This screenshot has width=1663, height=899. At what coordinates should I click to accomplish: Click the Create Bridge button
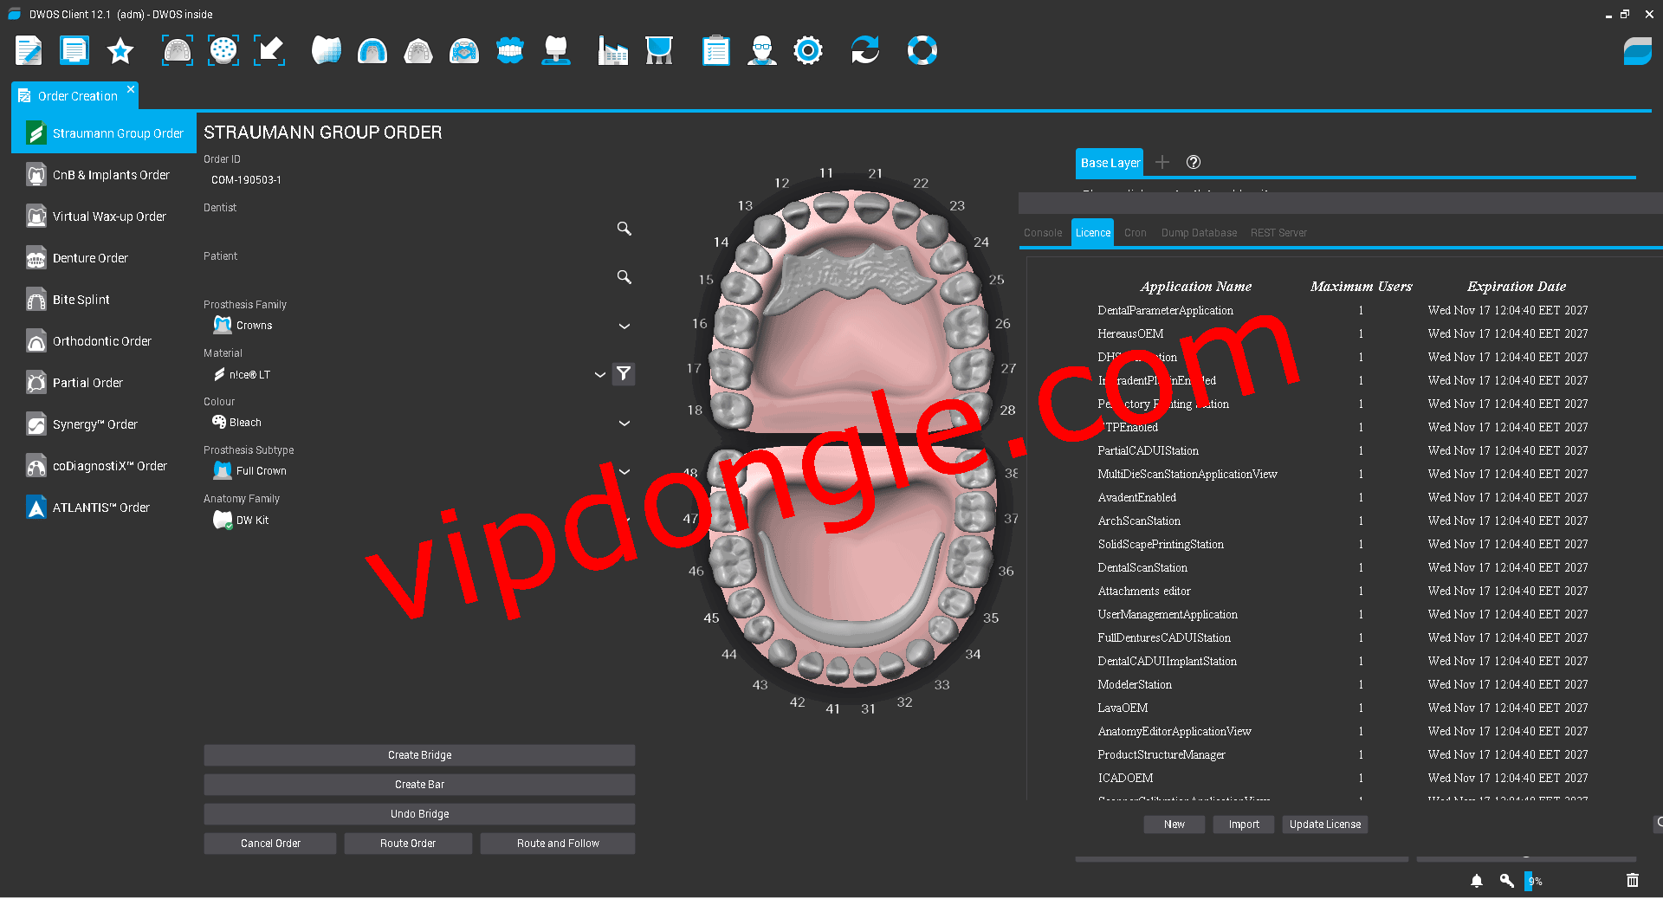418,754
